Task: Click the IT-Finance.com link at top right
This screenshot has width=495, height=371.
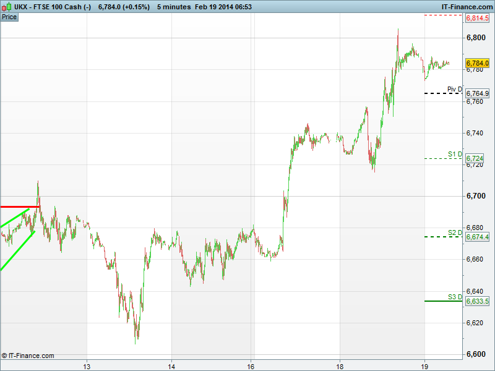Action: point(466,6)
